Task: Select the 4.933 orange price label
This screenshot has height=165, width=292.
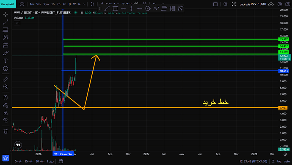Action: tap(283, 108)
